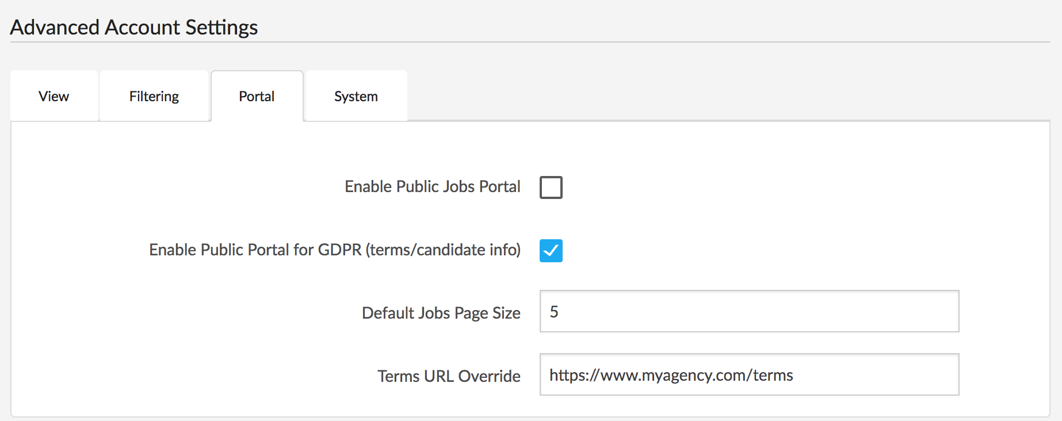Click the 'Default Jobs Page Size' label
Viewport: 1062px width, 421px height.
point(441,313)
